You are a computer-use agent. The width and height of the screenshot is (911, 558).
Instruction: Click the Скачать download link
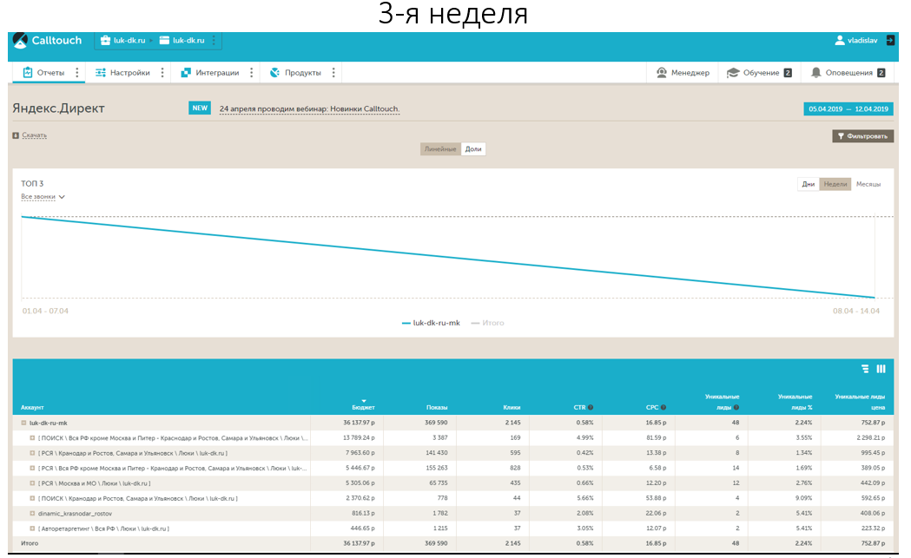[34, 135]
